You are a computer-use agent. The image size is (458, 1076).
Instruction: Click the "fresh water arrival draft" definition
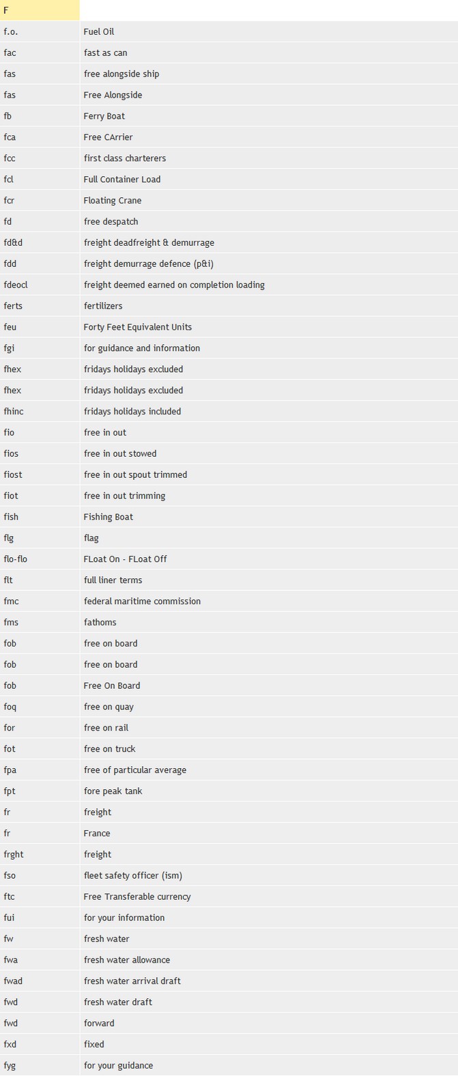(x=132, y=981)
